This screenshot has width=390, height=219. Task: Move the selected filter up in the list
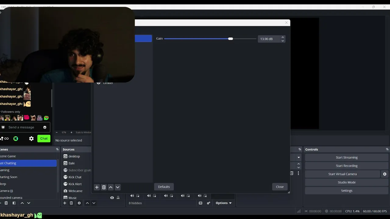[111, 187]
